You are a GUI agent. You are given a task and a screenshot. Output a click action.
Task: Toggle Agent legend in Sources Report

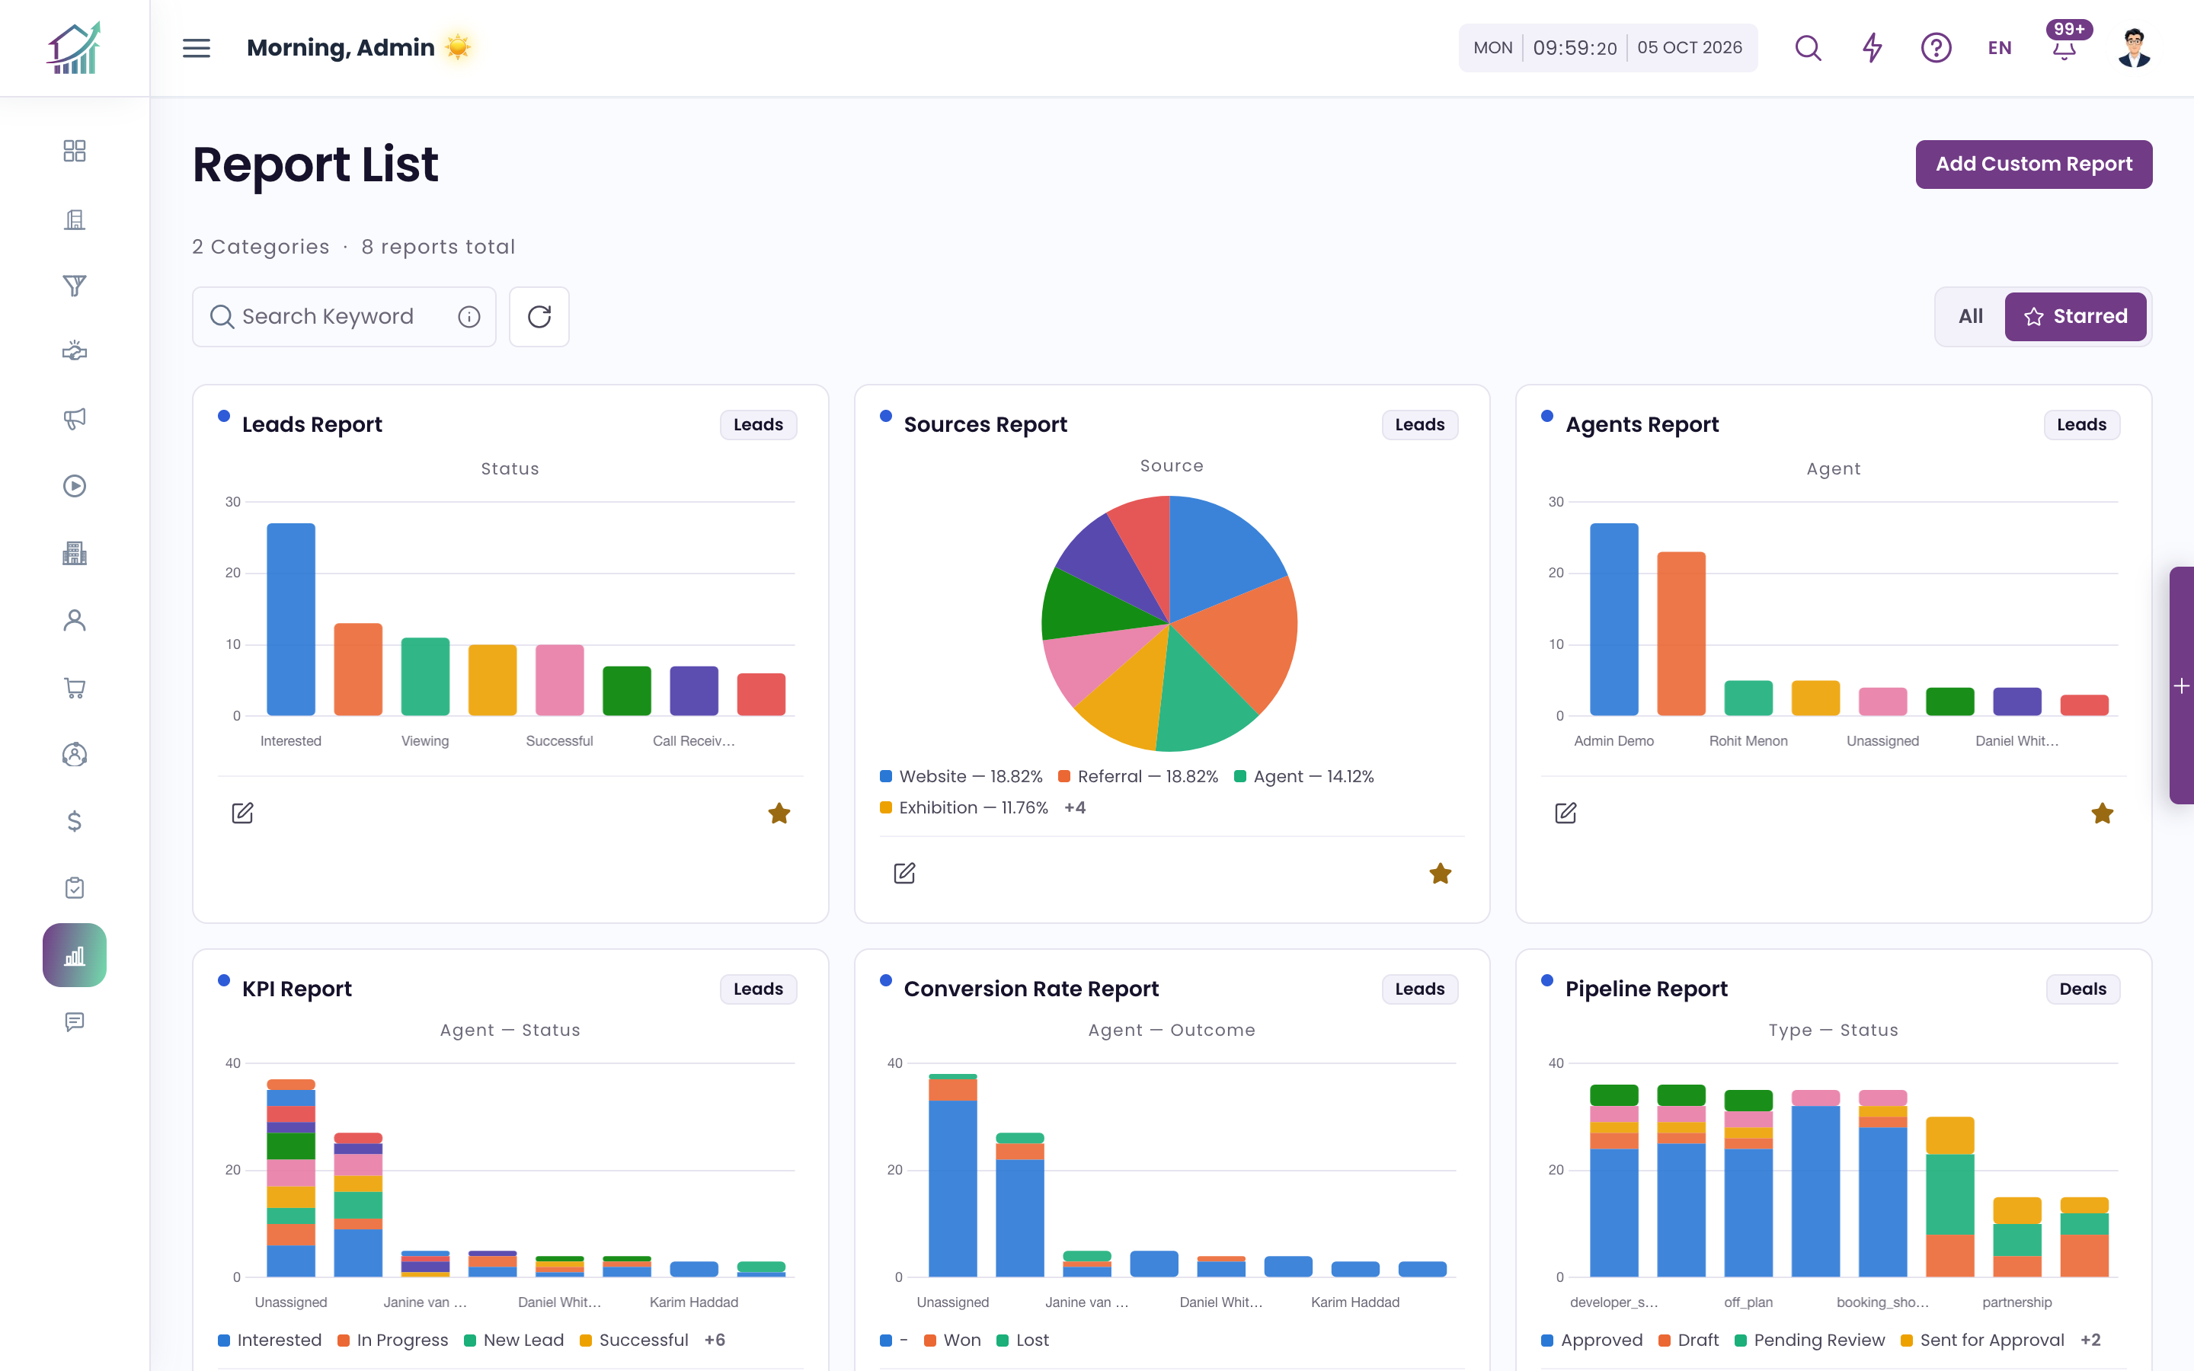(1303, 776)
